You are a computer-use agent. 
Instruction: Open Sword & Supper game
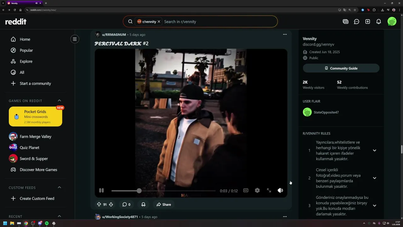tap(34, 159)
